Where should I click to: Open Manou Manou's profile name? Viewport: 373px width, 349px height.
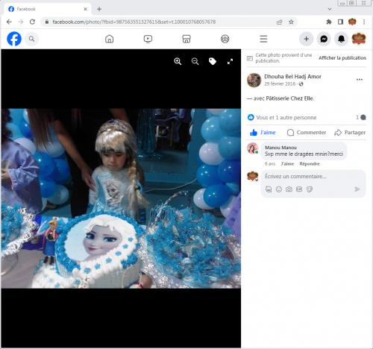(280, 148)
